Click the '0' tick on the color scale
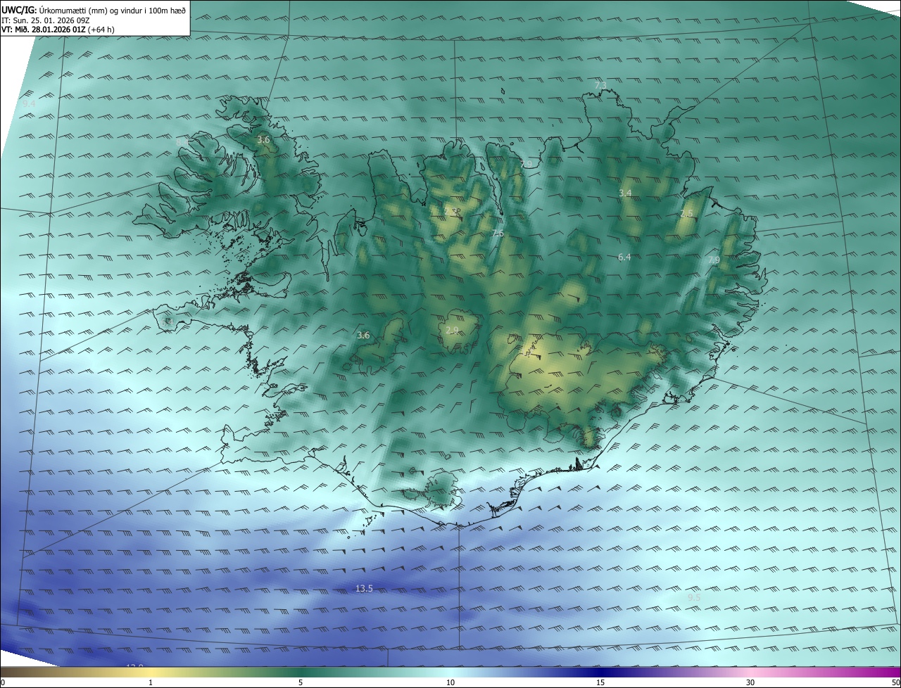 [x=3, y=682]
